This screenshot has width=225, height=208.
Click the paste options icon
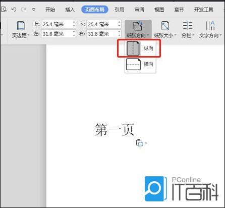click(139, 143)
